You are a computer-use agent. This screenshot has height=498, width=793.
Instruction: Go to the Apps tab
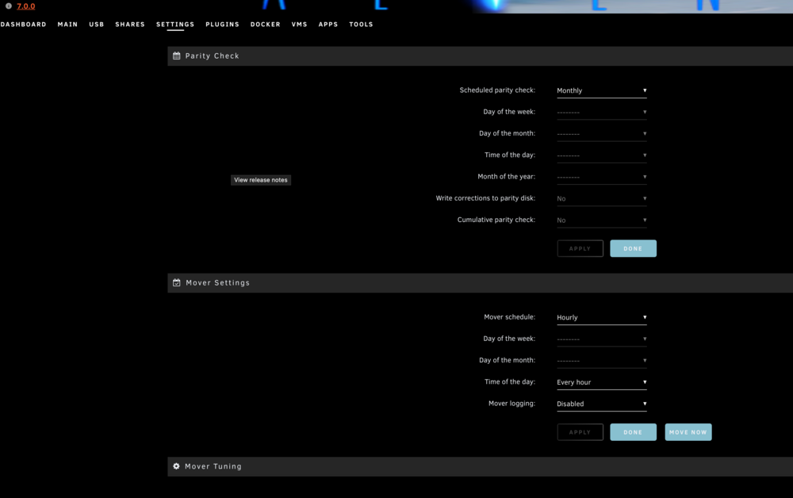click(x=328, y=25)
